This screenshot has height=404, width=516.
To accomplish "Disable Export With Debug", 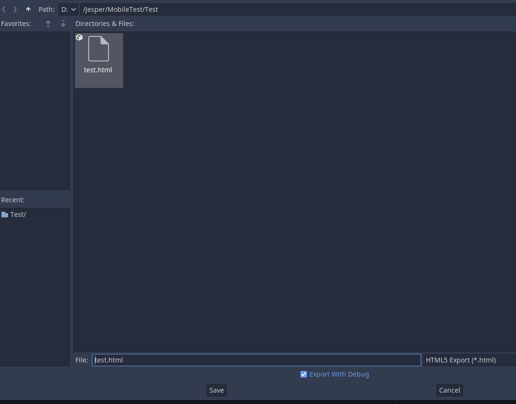I will coord(303,374).
